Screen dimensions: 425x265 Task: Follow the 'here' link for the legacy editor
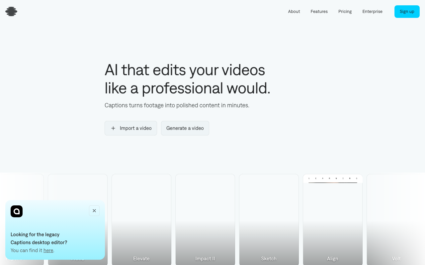pyautogui.click(x=48, y=250)
